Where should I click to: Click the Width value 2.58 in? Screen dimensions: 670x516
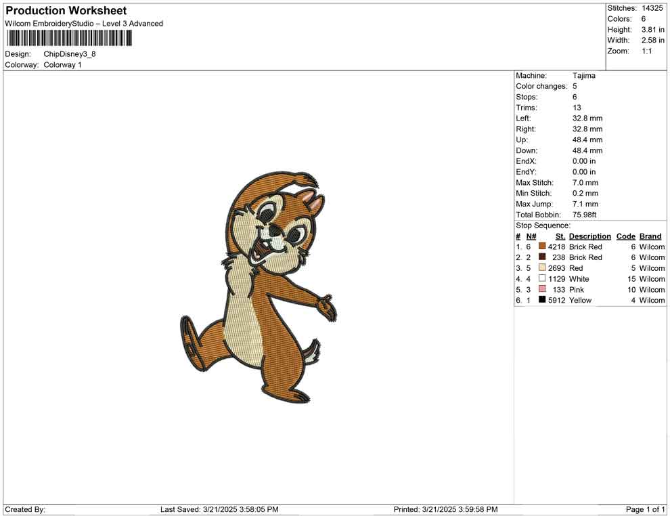pyautogui.click(x=653, y=40)
